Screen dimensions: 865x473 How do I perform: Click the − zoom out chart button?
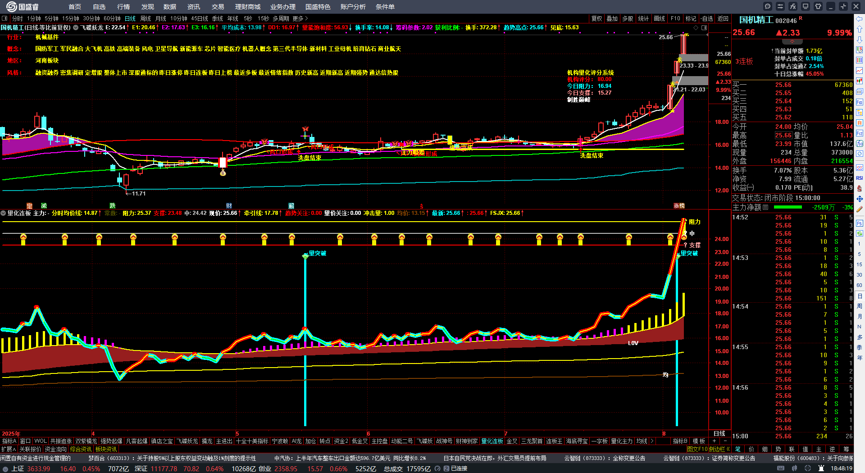tap(725, 441)
